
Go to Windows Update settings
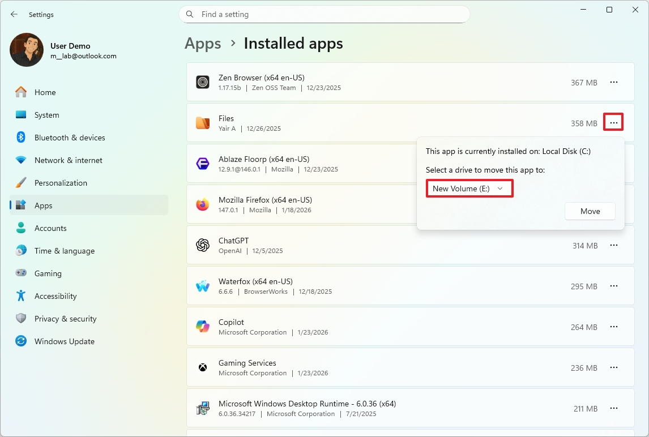pyautogui.click(x=64, y=341)
